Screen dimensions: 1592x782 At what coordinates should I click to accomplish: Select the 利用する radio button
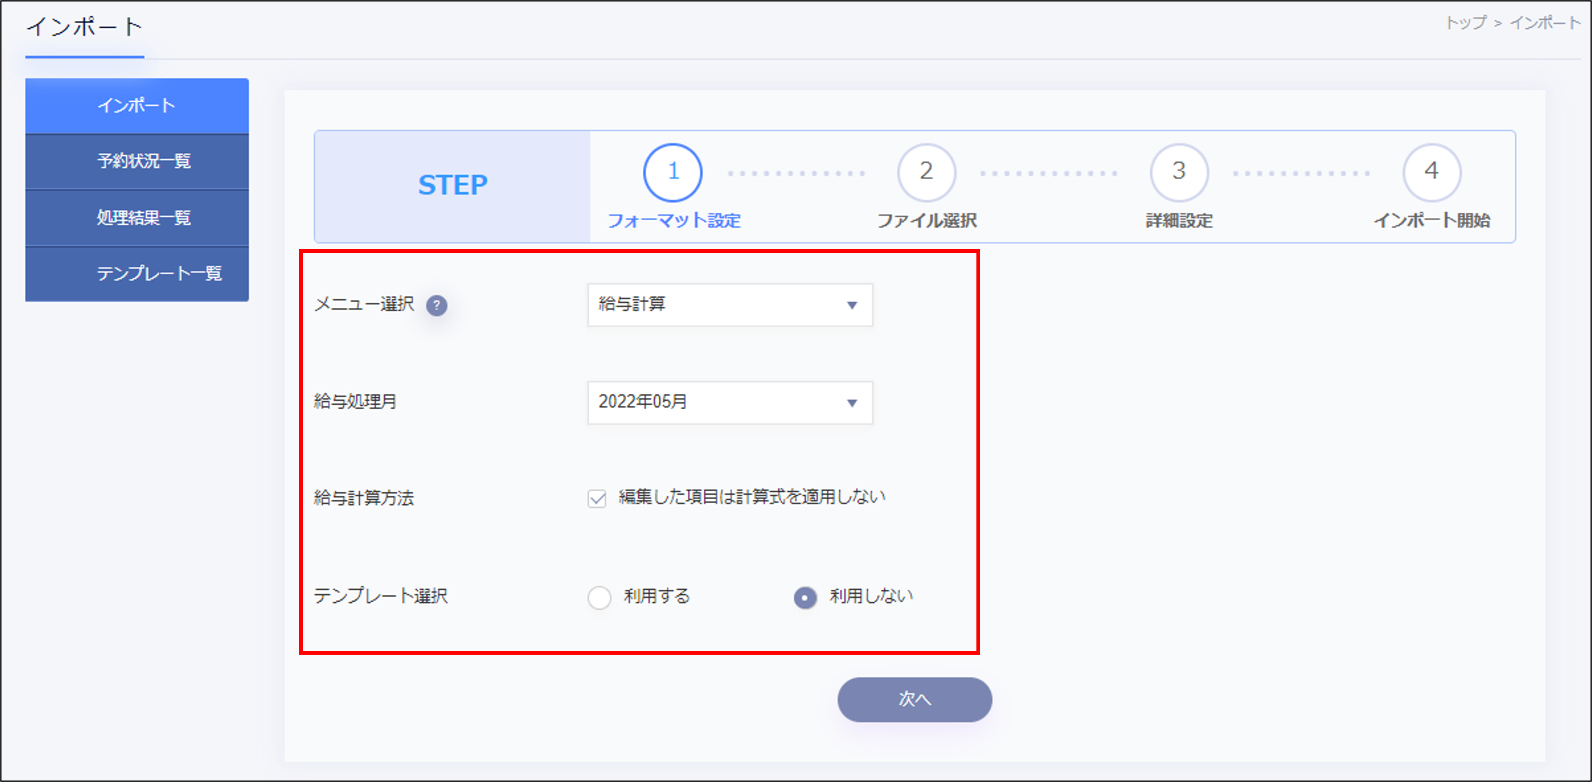(599, 597)
